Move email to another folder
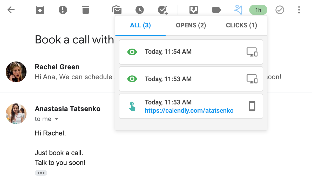Image resolution: width=312 pixels, height=183 pixels. (194, 10)
